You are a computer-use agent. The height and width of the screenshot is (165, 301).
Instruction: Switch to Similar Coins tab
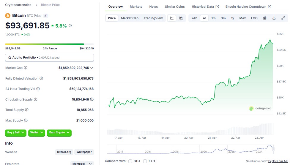pos(175,7)
